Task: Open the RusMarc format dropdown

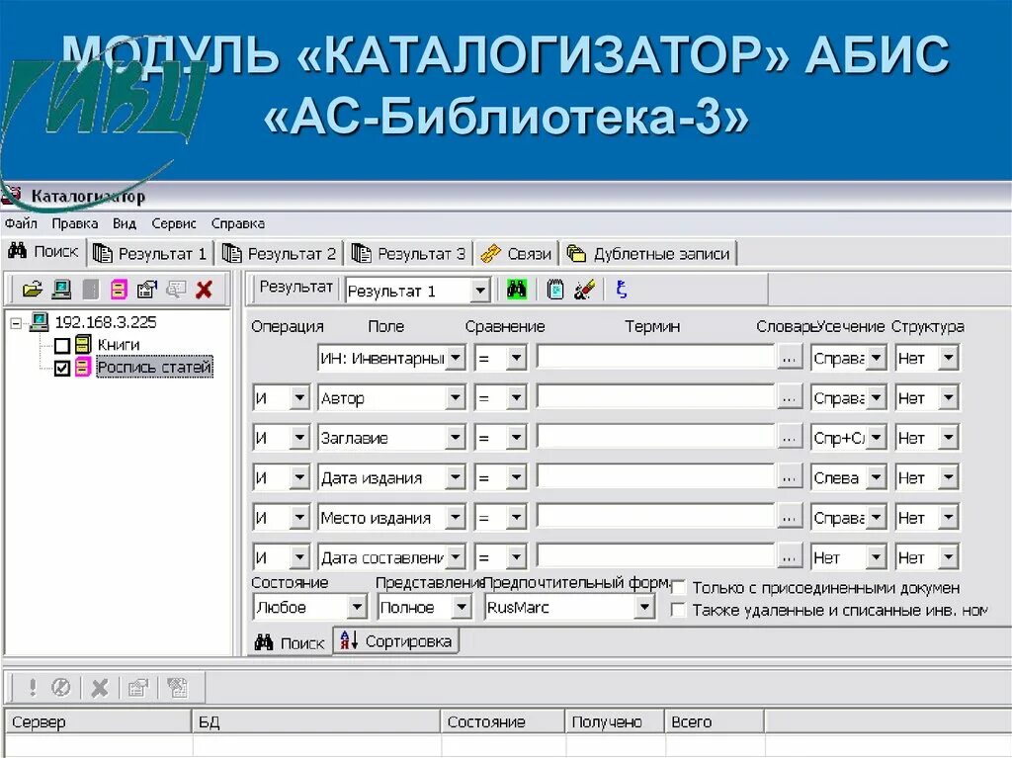Action: 643,607
